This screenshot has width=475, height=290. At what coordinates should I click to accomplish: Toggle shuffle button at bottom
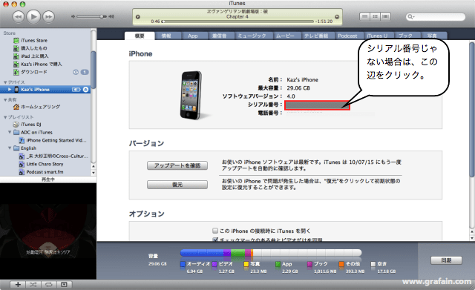pyautogui.click(x=33, y=285)
